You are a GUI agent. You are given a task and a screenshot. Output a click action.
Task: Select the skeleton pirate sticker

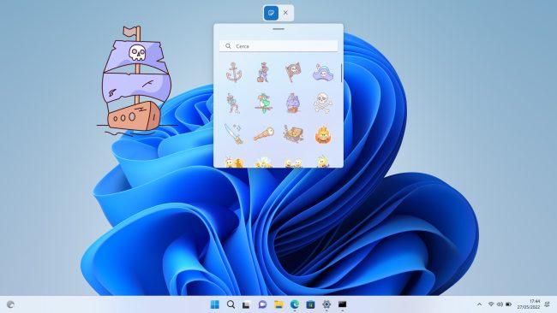click(233, 103)
